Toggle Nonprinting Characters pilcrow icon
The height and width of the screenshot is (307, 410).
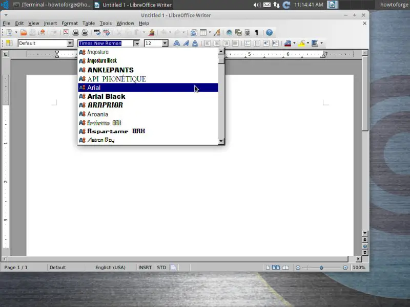tap(257, 32)
